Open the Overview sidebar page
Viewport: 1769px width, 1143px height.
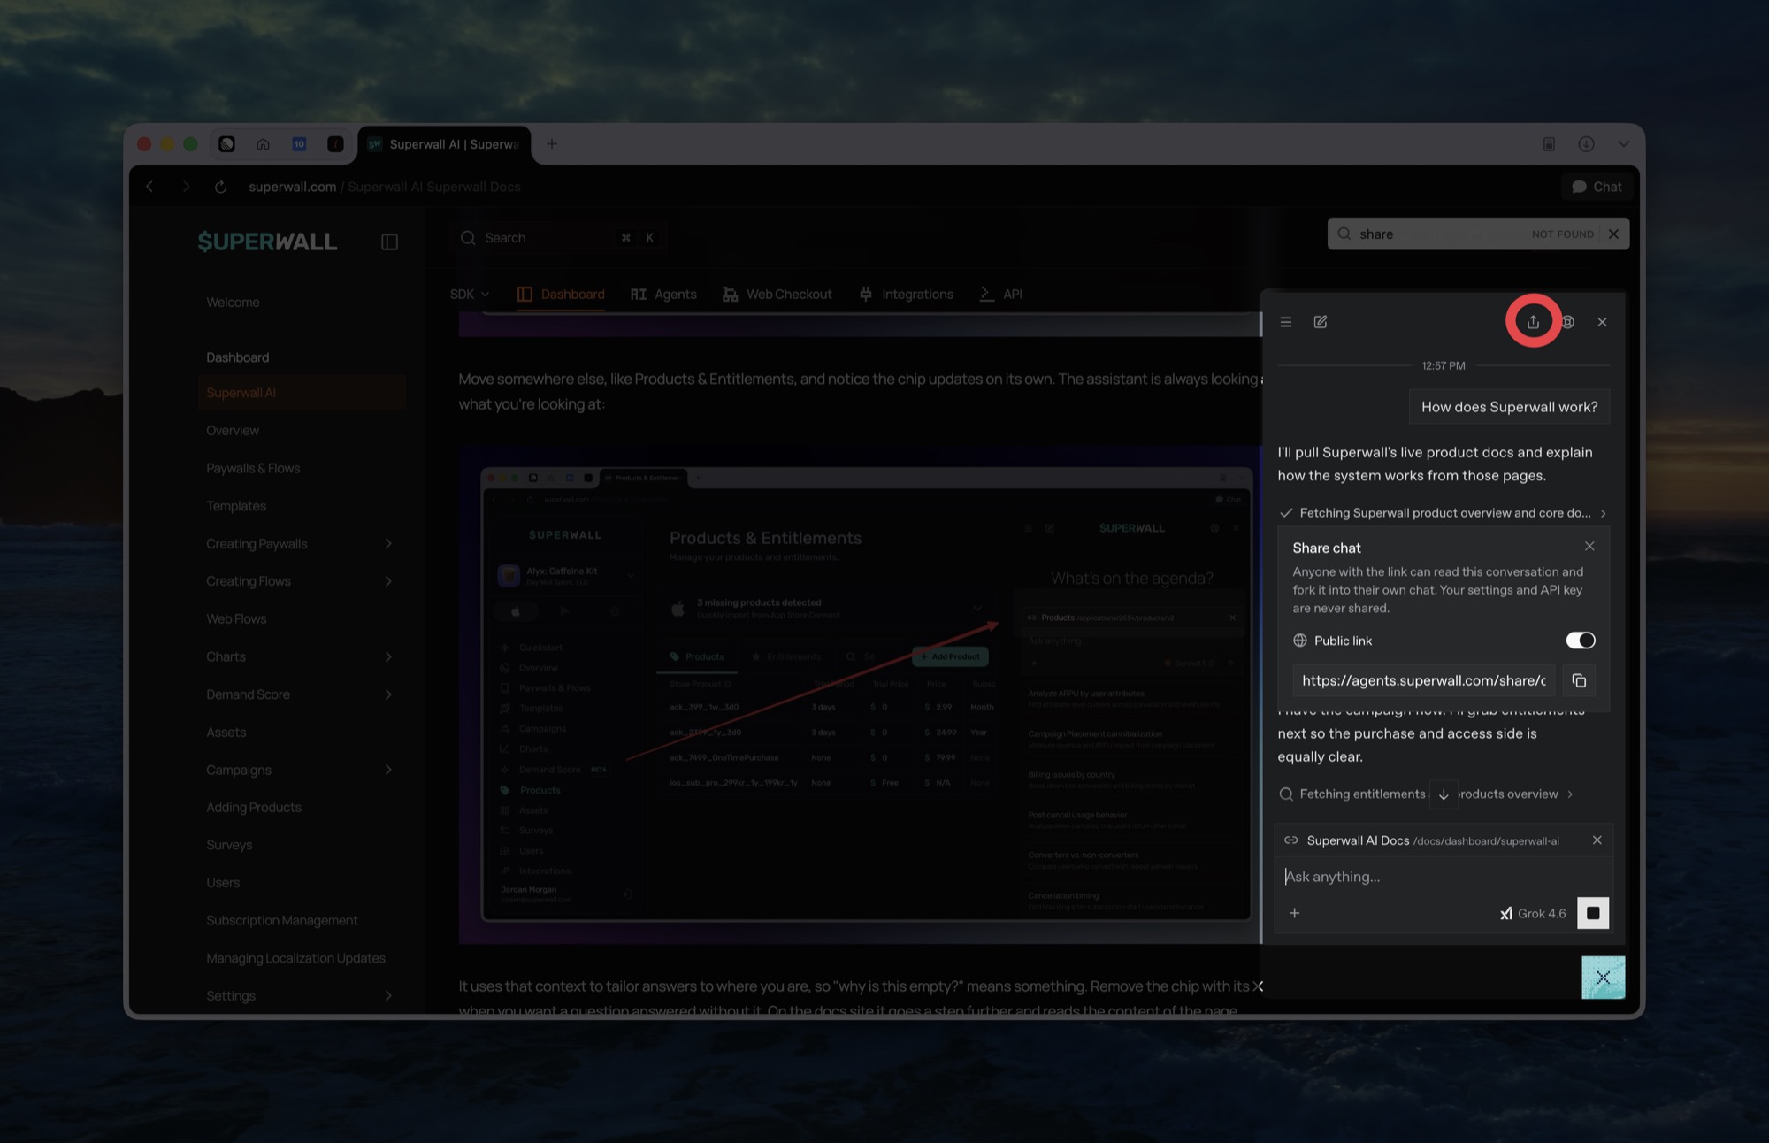coord(233,430)
